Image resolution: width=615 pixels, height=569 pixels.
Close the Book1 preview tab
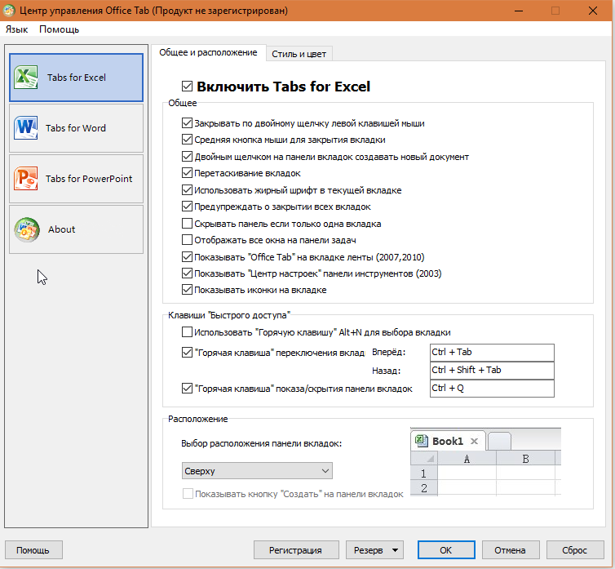tap(474, 441)
